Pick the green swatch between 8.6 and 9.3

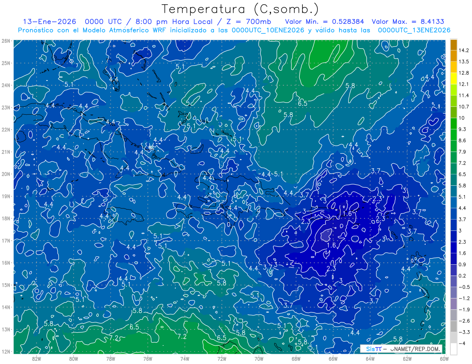tap(454, 135)
